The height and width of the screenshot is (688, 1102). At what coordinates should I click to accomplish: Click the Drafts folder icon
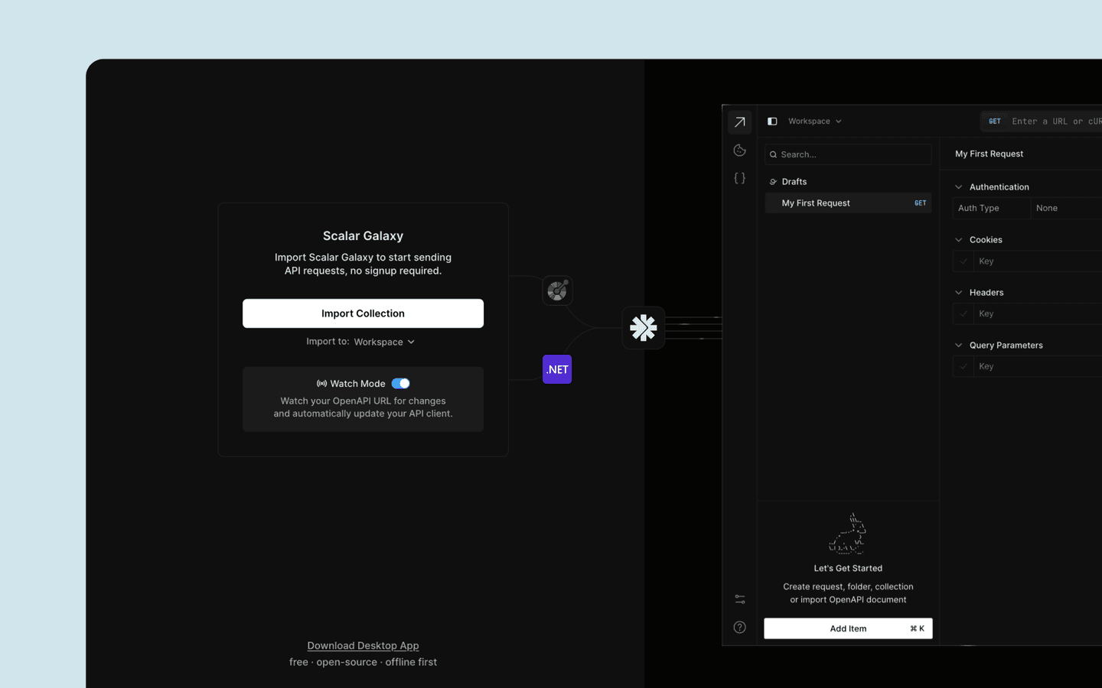click(x=773, y=182)
